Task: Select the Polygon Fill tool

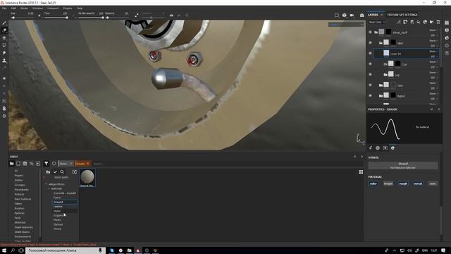Action: pyautogui.click(x=4, y=45)
